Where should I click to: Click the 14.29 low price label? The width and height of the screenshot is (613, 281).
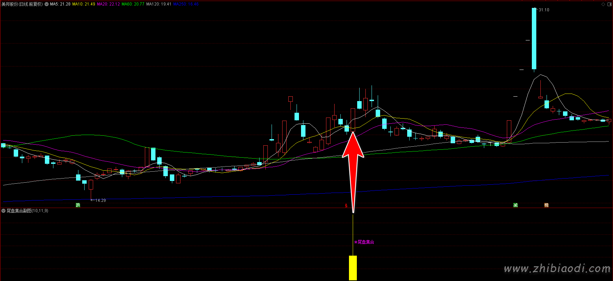pyautogui.click(x=100, y=200)
